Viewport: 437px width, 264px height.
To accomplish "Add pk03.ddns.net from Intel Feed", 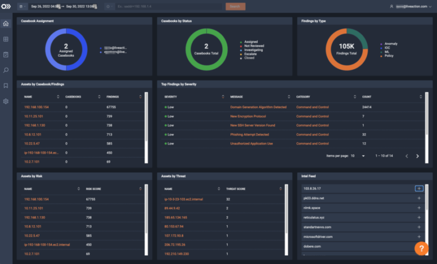I will [x=419, y=199].
